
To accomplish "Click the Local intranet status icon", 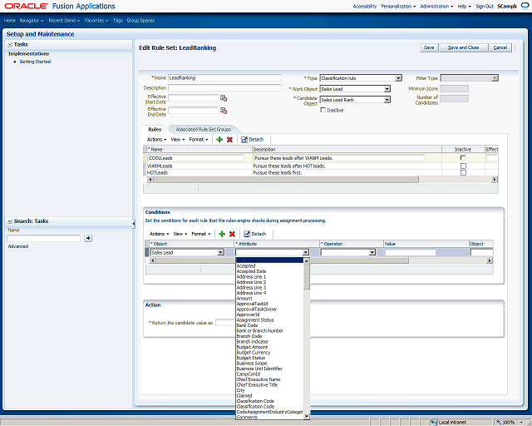I will tap(434, 423).
